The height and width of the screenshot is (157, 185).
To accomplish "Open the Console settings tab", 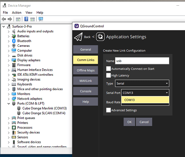I will 86,91.
